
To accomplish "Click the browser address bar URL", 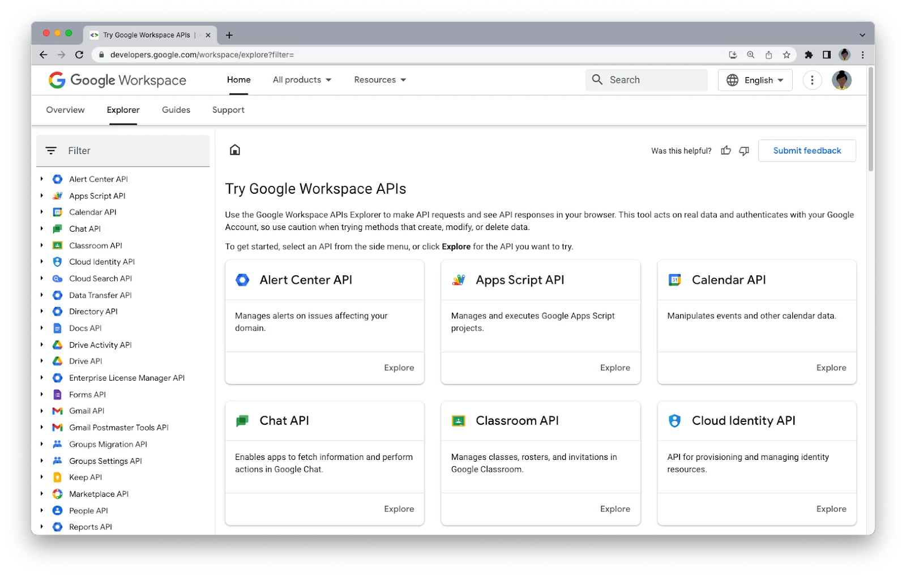I will [x=202, y=55].
